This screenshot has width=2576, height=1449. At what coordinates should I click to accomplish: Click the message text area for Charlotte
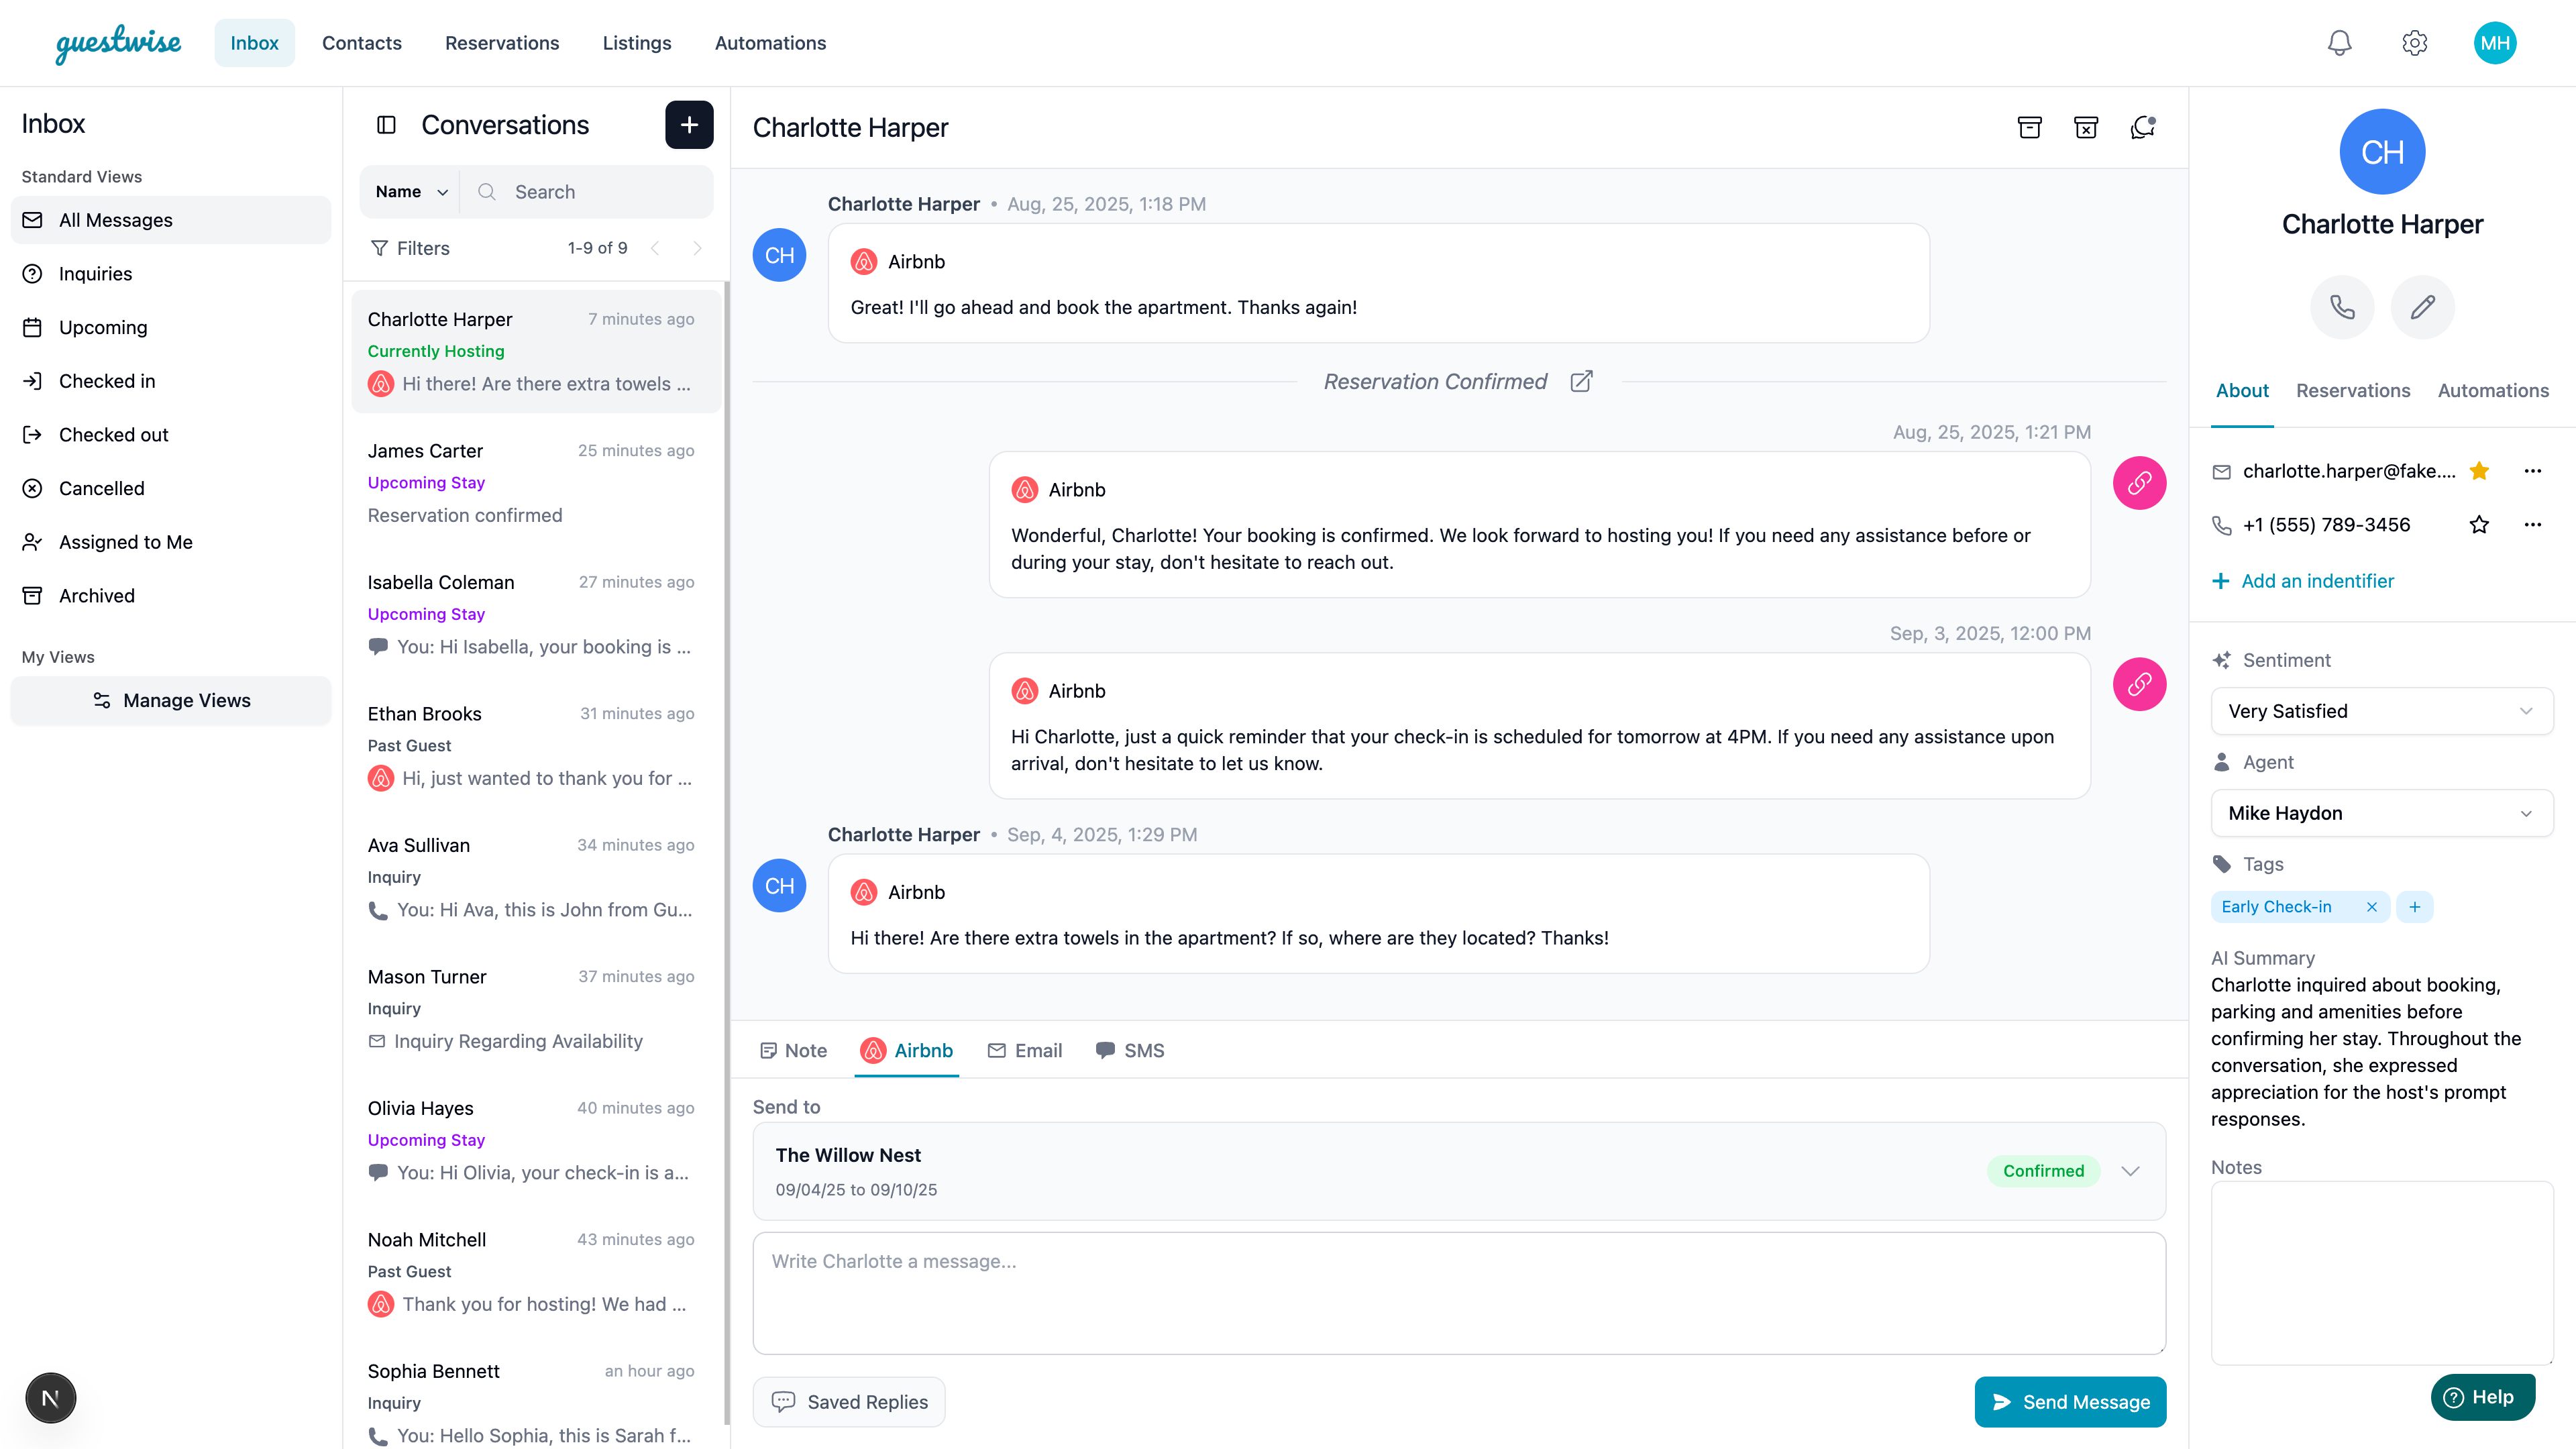pyautogui.click(x=1458, y=1293)
